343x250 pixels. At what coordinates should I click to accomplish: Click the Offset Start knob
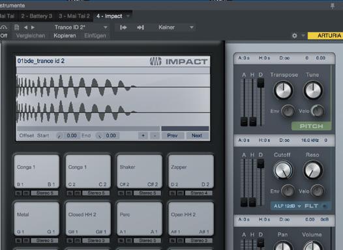point(59,136)
